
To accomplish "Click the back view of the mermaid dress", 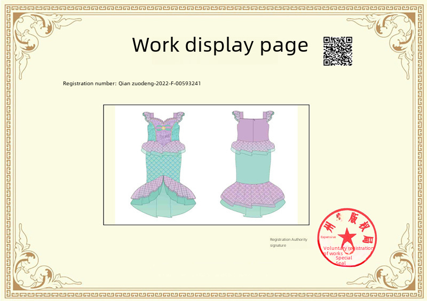I will coord(252,164).
